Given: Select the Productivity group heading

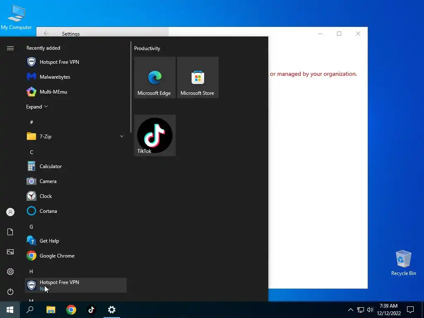Looking at the screenshot, I should (x=147, y=48).
